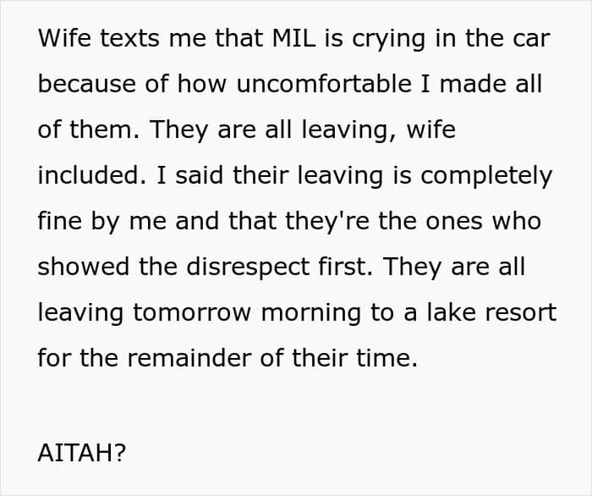This screenshot has width=592, height=496.
Task: Place cursor on the word "included."
Action: 91,175
